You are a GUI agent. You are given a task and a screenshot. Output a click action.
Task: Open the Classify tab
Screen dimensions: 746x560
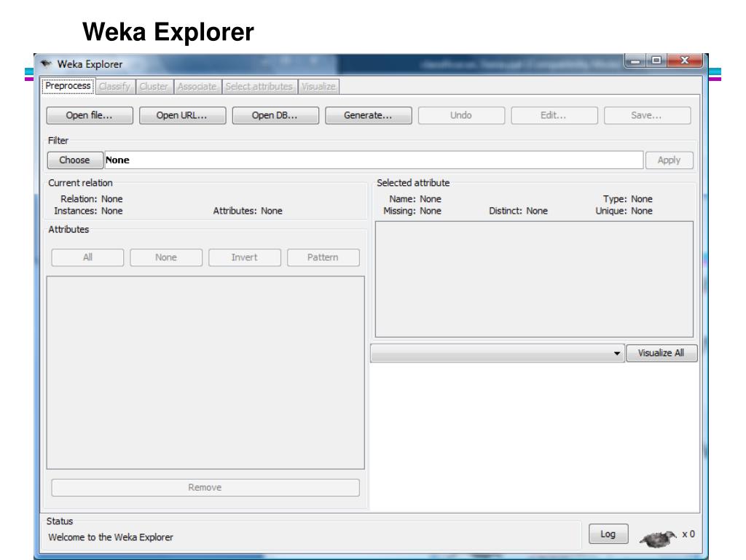114,87
